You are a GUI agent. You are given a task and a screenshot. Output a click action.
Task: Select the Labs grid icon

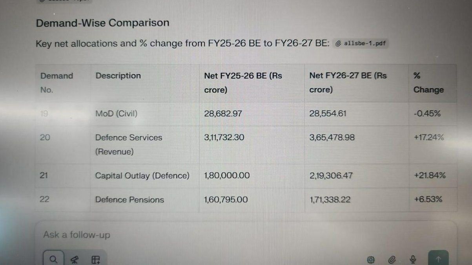pyautogui.click(x=96, y=259)
